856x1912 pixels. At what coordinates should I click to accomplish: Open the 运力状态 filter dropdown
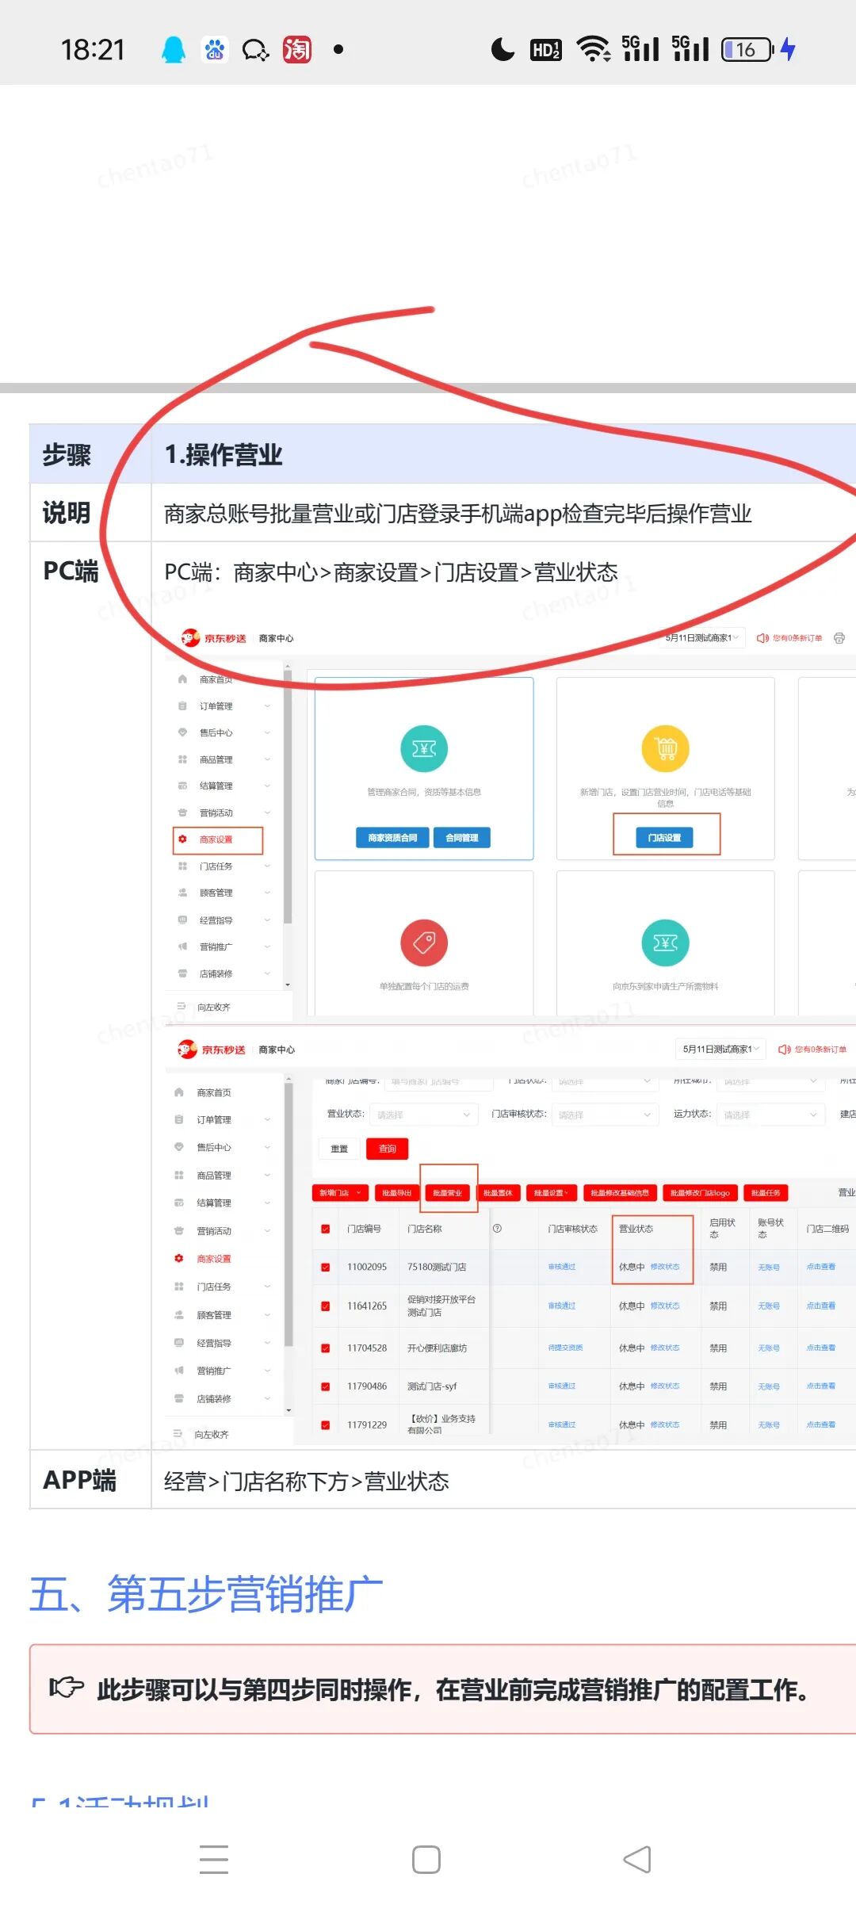(771, 1115)
